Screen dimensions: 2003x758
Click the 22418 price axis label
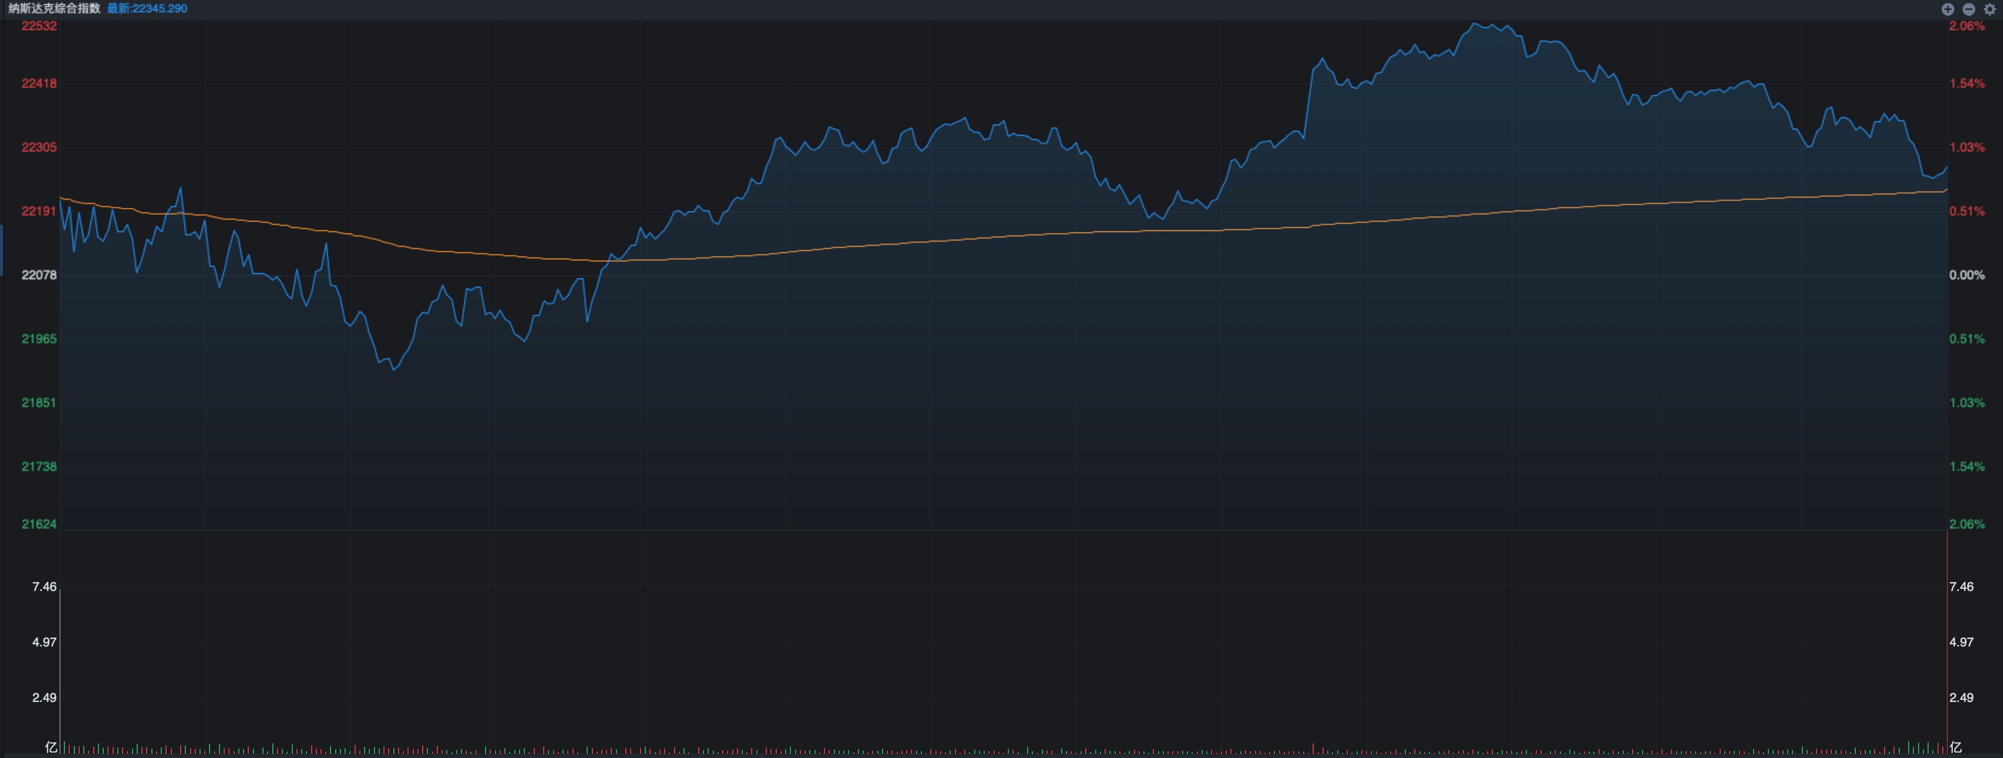coord(39,83)
